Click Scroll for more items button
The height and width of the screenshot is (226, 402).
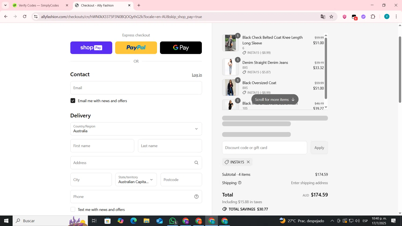coord(275,99)
